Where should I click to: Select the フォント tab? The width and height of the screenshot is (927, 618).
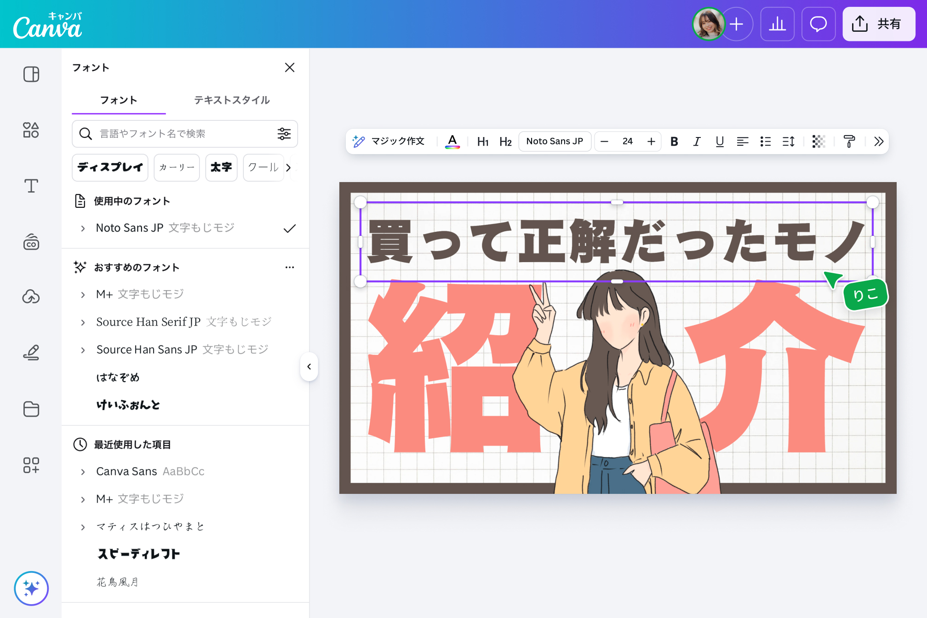(119, 100)
